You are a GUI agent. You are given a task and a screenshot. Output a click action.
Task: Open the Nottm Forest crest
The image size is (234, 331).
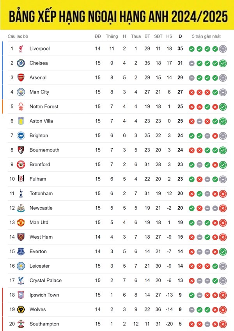[x=21, y=106]
